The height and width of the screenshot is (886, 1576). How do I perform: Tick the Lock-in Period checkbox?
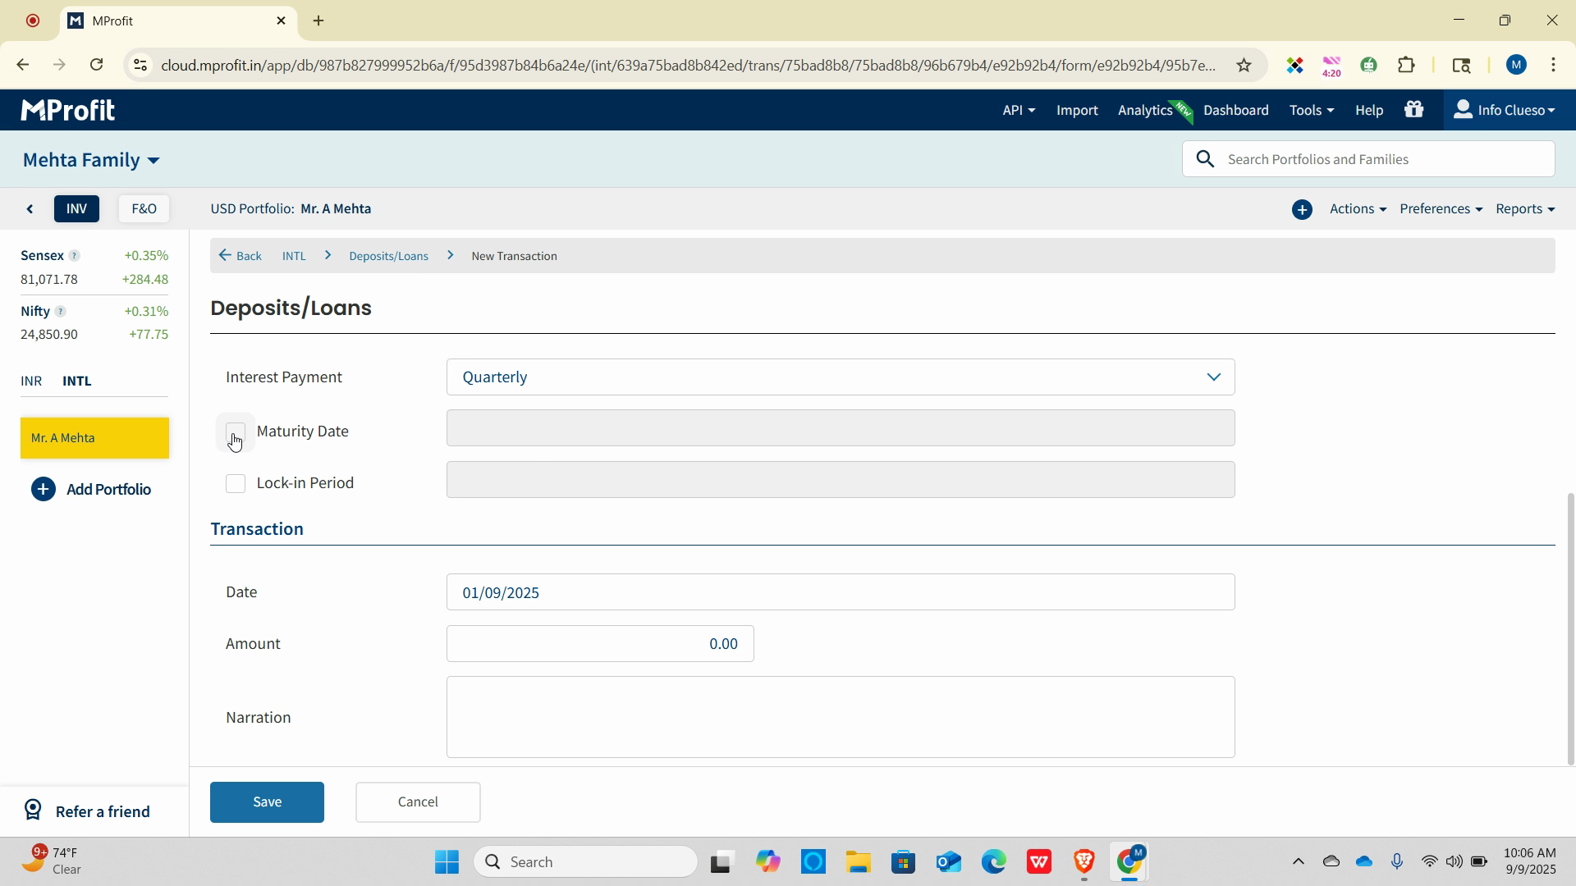click(236, 483)
